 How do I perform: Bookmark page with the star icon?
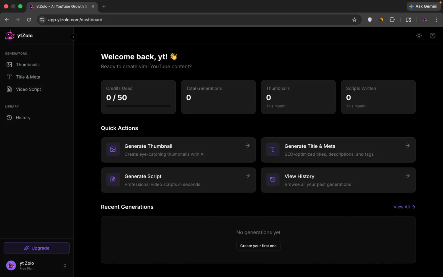(354, 20)
